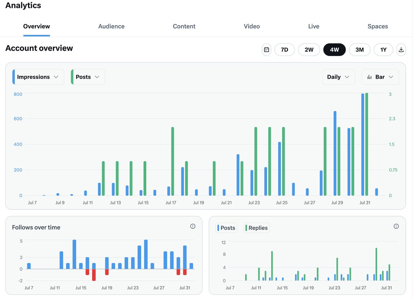Click the 800 impressions axis label
Image resolution: width=414 pixels, height=298 pixels.
click(x=18, y=94)
